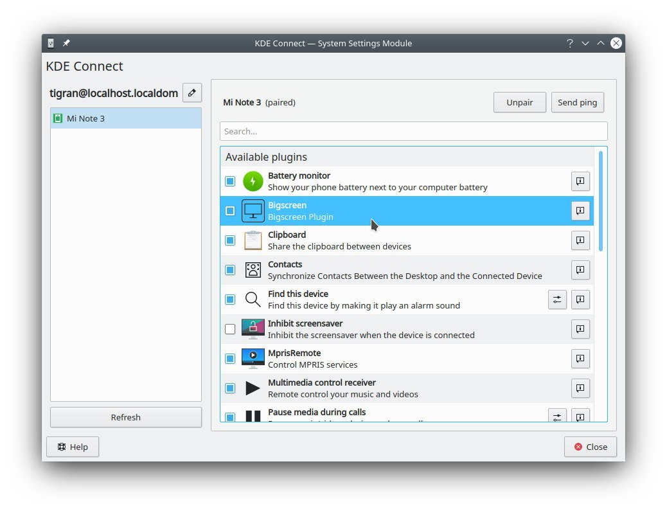Screen dimensions: 667x511
Task: Open About info for Find this device
Action: tap(580, 300)
